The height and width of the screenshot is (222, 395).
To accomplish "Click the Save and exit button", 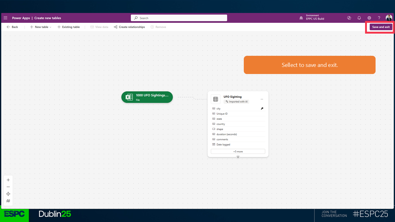I will [381, 27].
